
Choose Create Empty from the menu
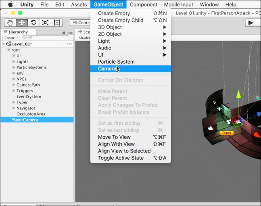coord(131,13)
